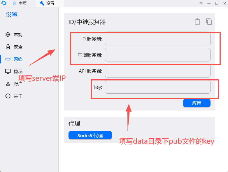Maximize the settings window
Screen dimensions: 228x172
pos(217,3)
